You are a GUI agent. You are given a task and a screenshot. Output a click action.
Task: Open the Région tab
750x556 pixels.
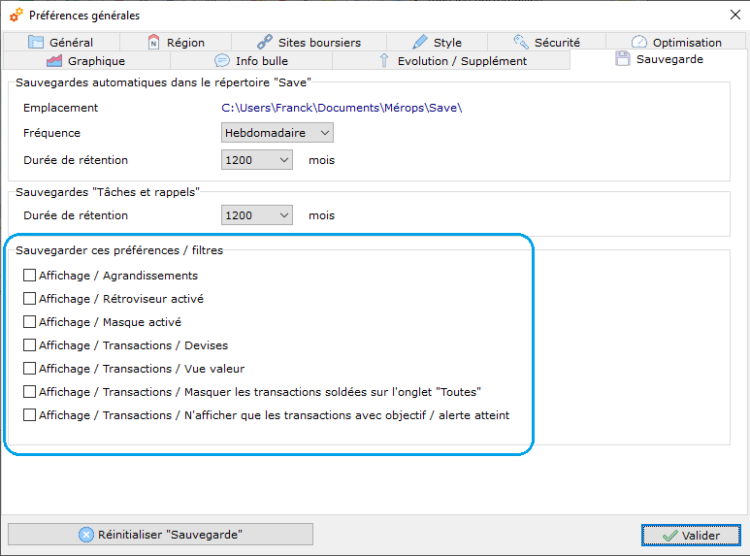176,42
